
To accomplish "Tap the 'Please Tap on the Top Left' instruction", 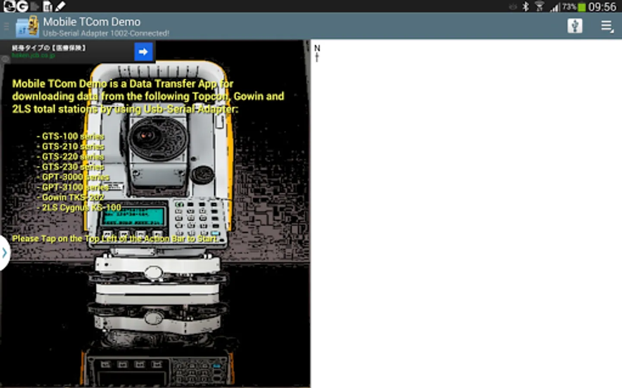I will [x=115, y=238].
